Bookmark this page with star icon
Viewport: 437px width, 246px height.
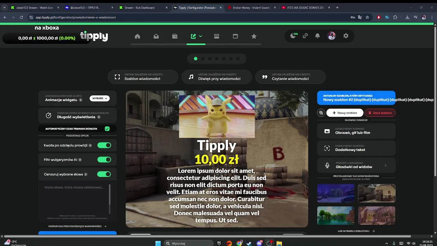click(367, 17)
